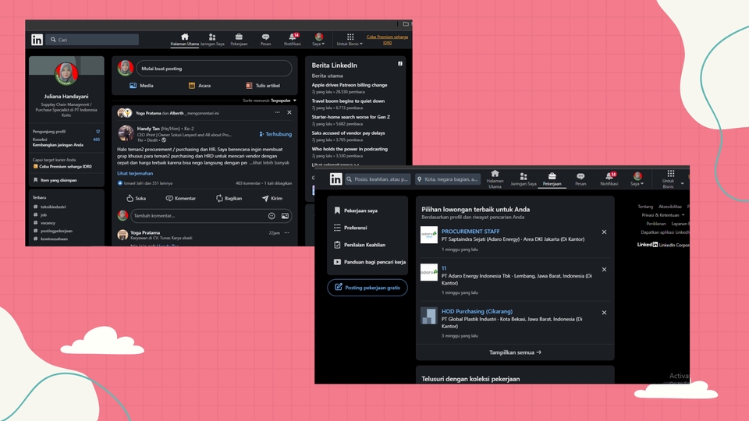Dismiss the Handy Tan post with X

click(289, 112)
